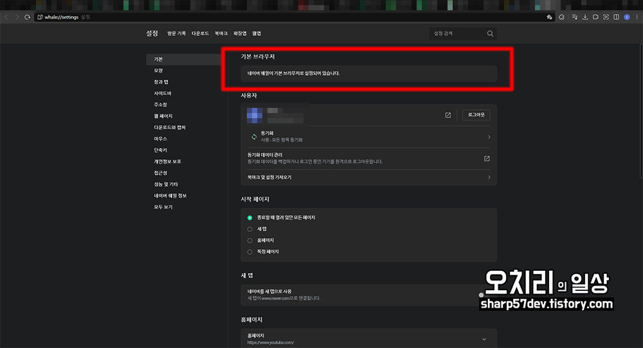Select 종료할 때 열려 있던 모든 페이지 radio
Screen dimensions: 643x348
coord(249,218)
